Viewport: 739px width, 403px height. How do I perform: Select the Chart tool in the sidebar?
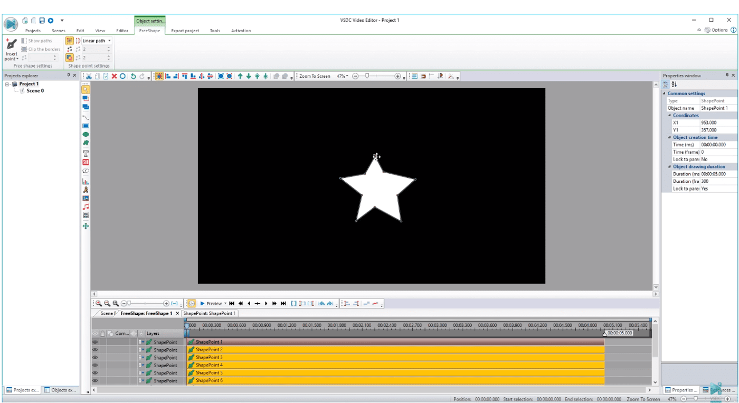86,180
